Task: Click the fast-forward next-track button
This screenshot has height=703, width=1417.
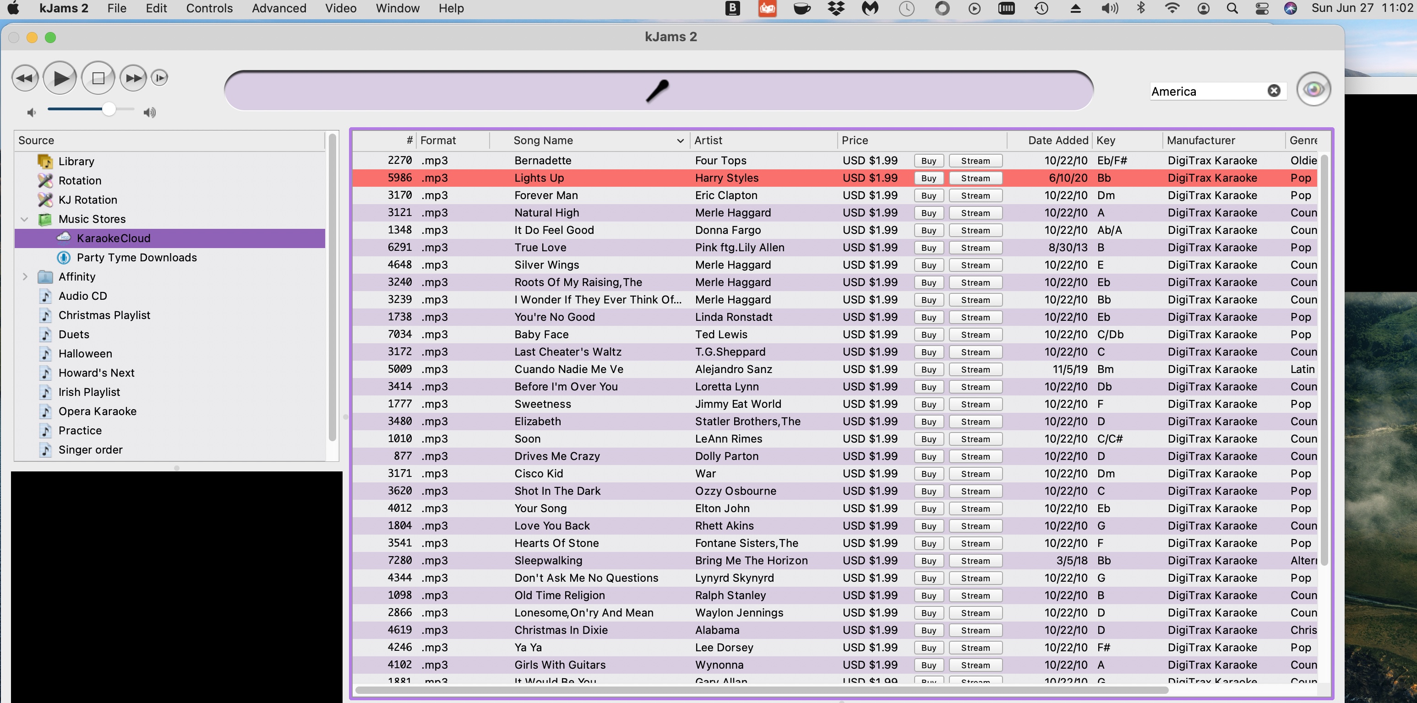Action: (133, 78)
